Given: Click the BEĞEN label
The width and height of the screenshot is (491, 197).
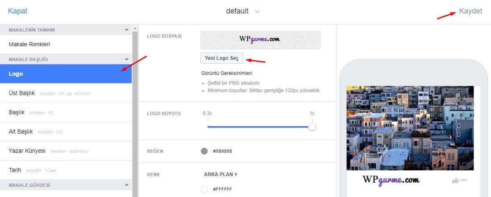Looking at the screenshot, I should [155, 152].
